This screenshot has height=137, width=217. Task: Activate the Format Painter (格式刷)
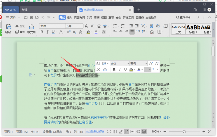tap(31, 29)
